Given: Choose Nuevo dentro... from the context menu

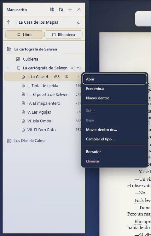Looking at the screenshot, I should [115, 98].
